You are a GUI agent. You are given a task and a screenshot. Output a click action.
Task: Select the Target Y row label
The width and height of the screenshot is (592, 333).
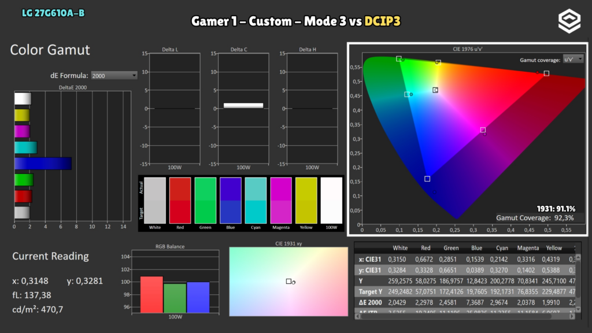371,292
